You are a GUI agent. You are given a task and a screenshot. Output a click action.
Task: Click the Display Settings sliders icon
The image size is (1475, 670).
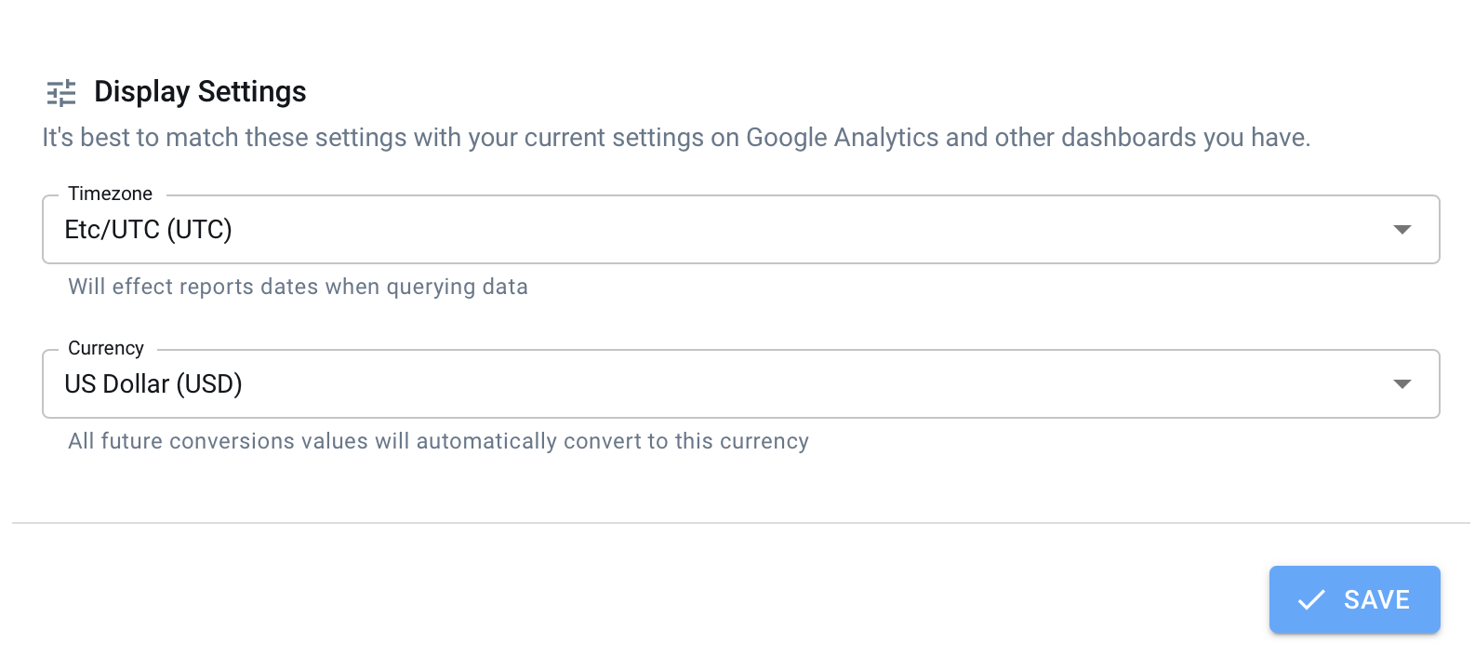(x=61, y=93)
